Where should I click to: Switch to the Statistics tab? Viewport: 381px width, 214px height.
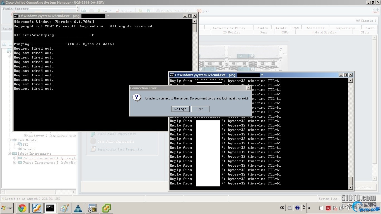coord(315,28)
